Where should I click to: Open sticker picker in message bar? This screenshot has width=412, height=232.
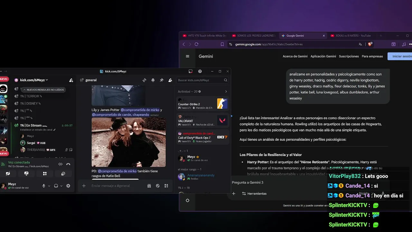point(158,186)
